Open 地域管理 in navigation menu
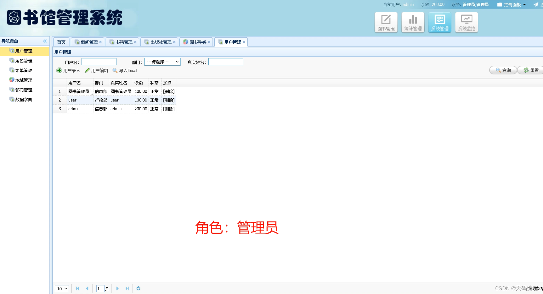 tap(25, 80)
